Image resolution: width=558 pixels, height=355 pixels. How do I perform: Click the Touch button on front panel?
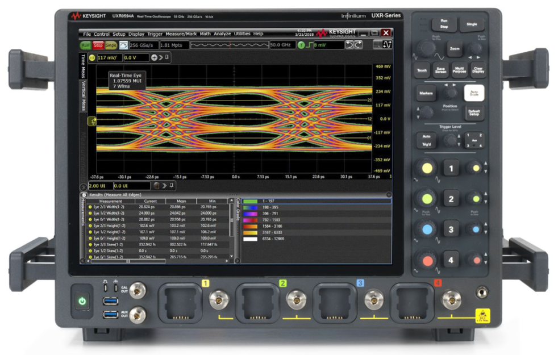422,70
